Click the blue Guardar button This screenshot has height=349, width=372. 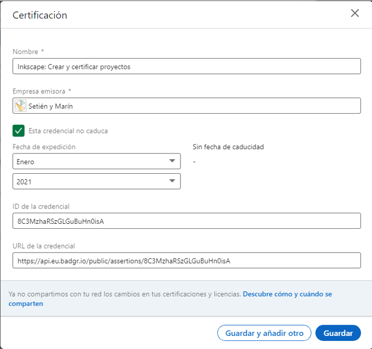338,333
